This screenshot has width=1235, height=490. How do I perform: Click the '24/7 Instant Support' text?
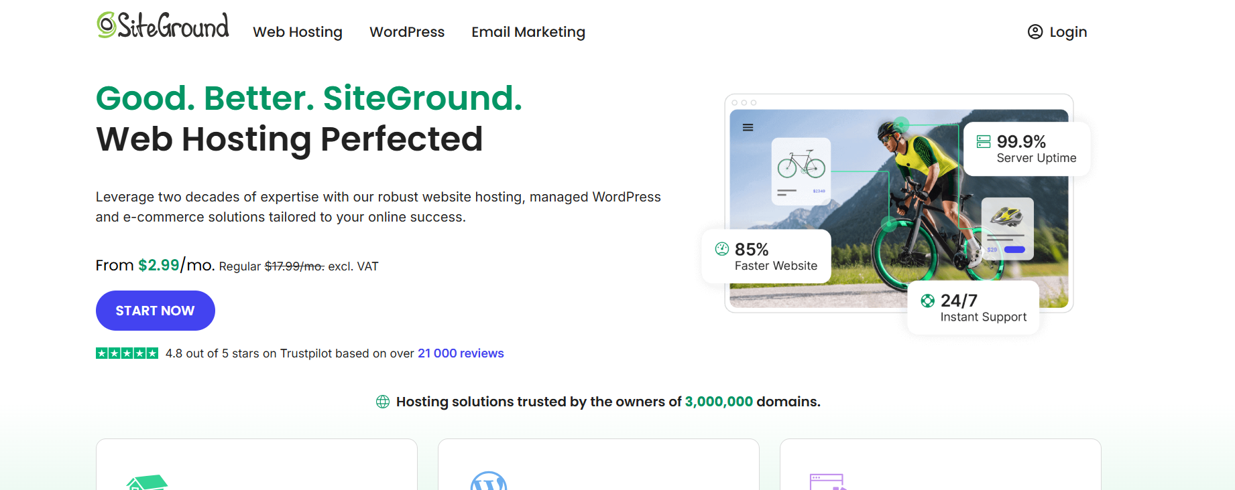(x=983, y=309)
